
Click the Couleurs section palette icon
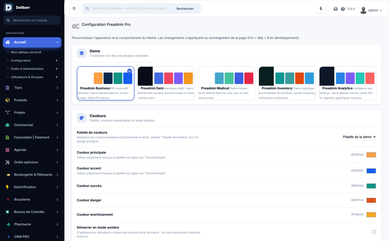(x=82, y=118)
